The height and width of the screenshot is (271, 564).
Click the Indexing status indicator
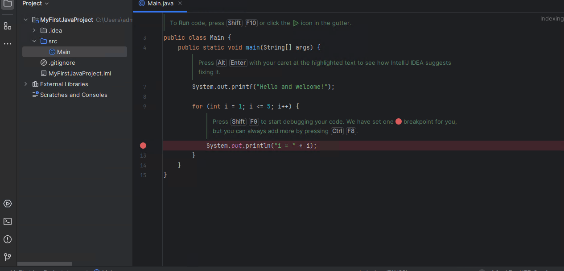[552, 18]
